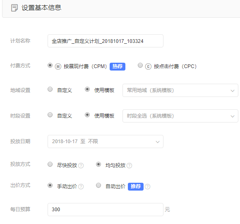Click the document icon beside 设置基本信息
240x224 pixels.
(14, 8)
